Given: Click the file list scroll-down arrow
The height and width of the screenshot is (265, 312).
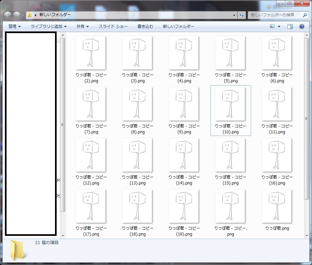Looking at the screenshot, I should coord(307,236).
